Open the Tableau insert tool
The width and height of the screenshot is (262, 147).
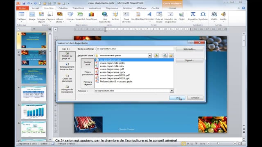pos(21,17)
